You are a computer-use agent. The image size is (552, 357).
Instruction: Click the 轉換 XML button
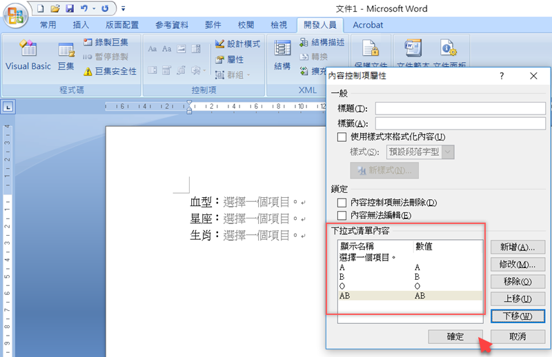(314, 57)
